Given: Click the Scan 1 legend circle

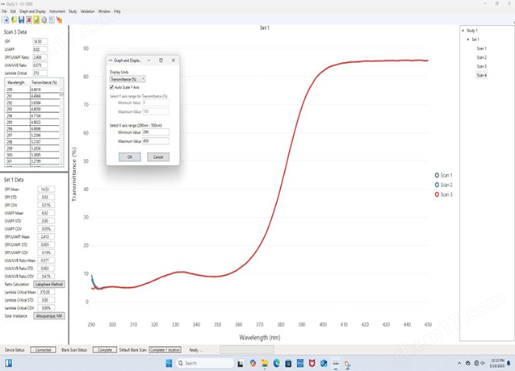Looking at the screenshot, I should point(438,175).
